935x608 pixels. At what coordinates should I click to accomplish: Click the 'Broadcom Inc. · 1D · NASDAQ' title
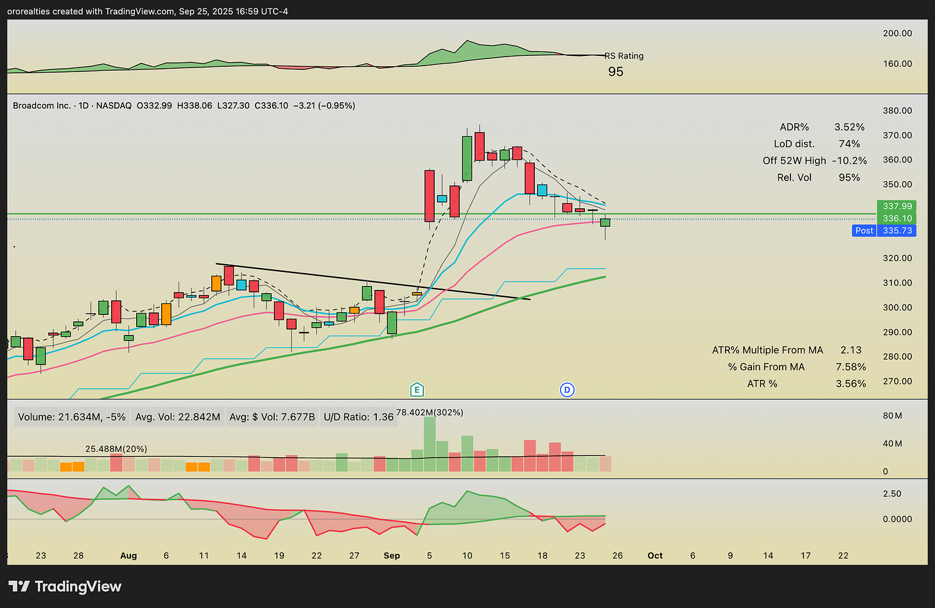point(72,105)
